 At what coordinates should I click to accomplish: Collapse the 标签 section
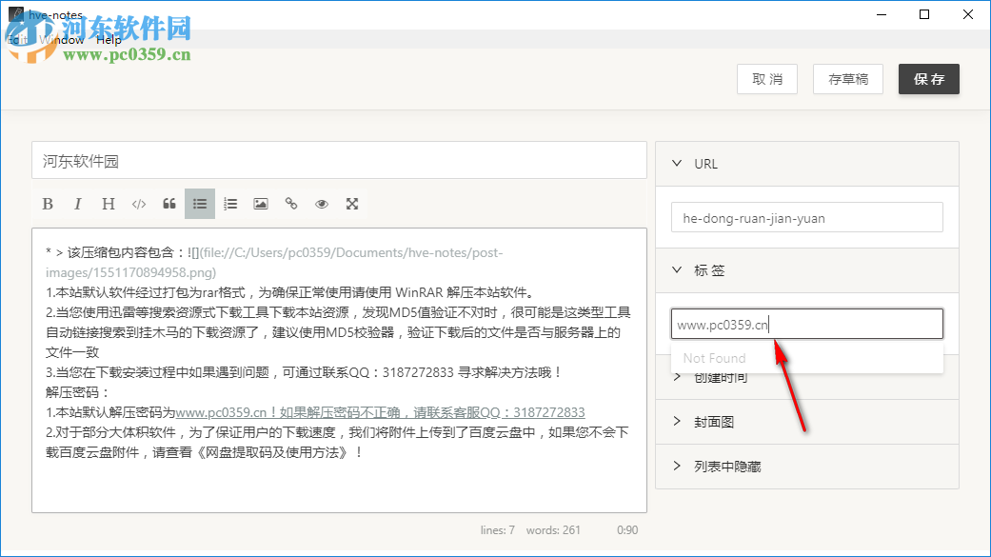tap(807, 270)
